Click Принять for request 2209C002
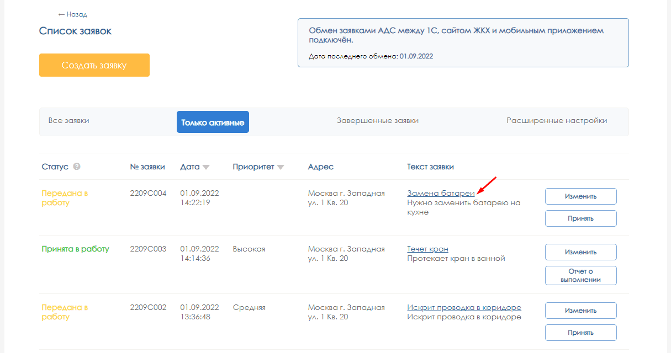 pos(580,333)
